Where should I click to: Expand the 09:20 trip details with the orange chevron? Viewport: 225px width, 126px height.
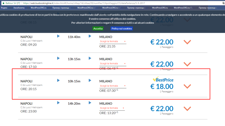tap(187, 42)
